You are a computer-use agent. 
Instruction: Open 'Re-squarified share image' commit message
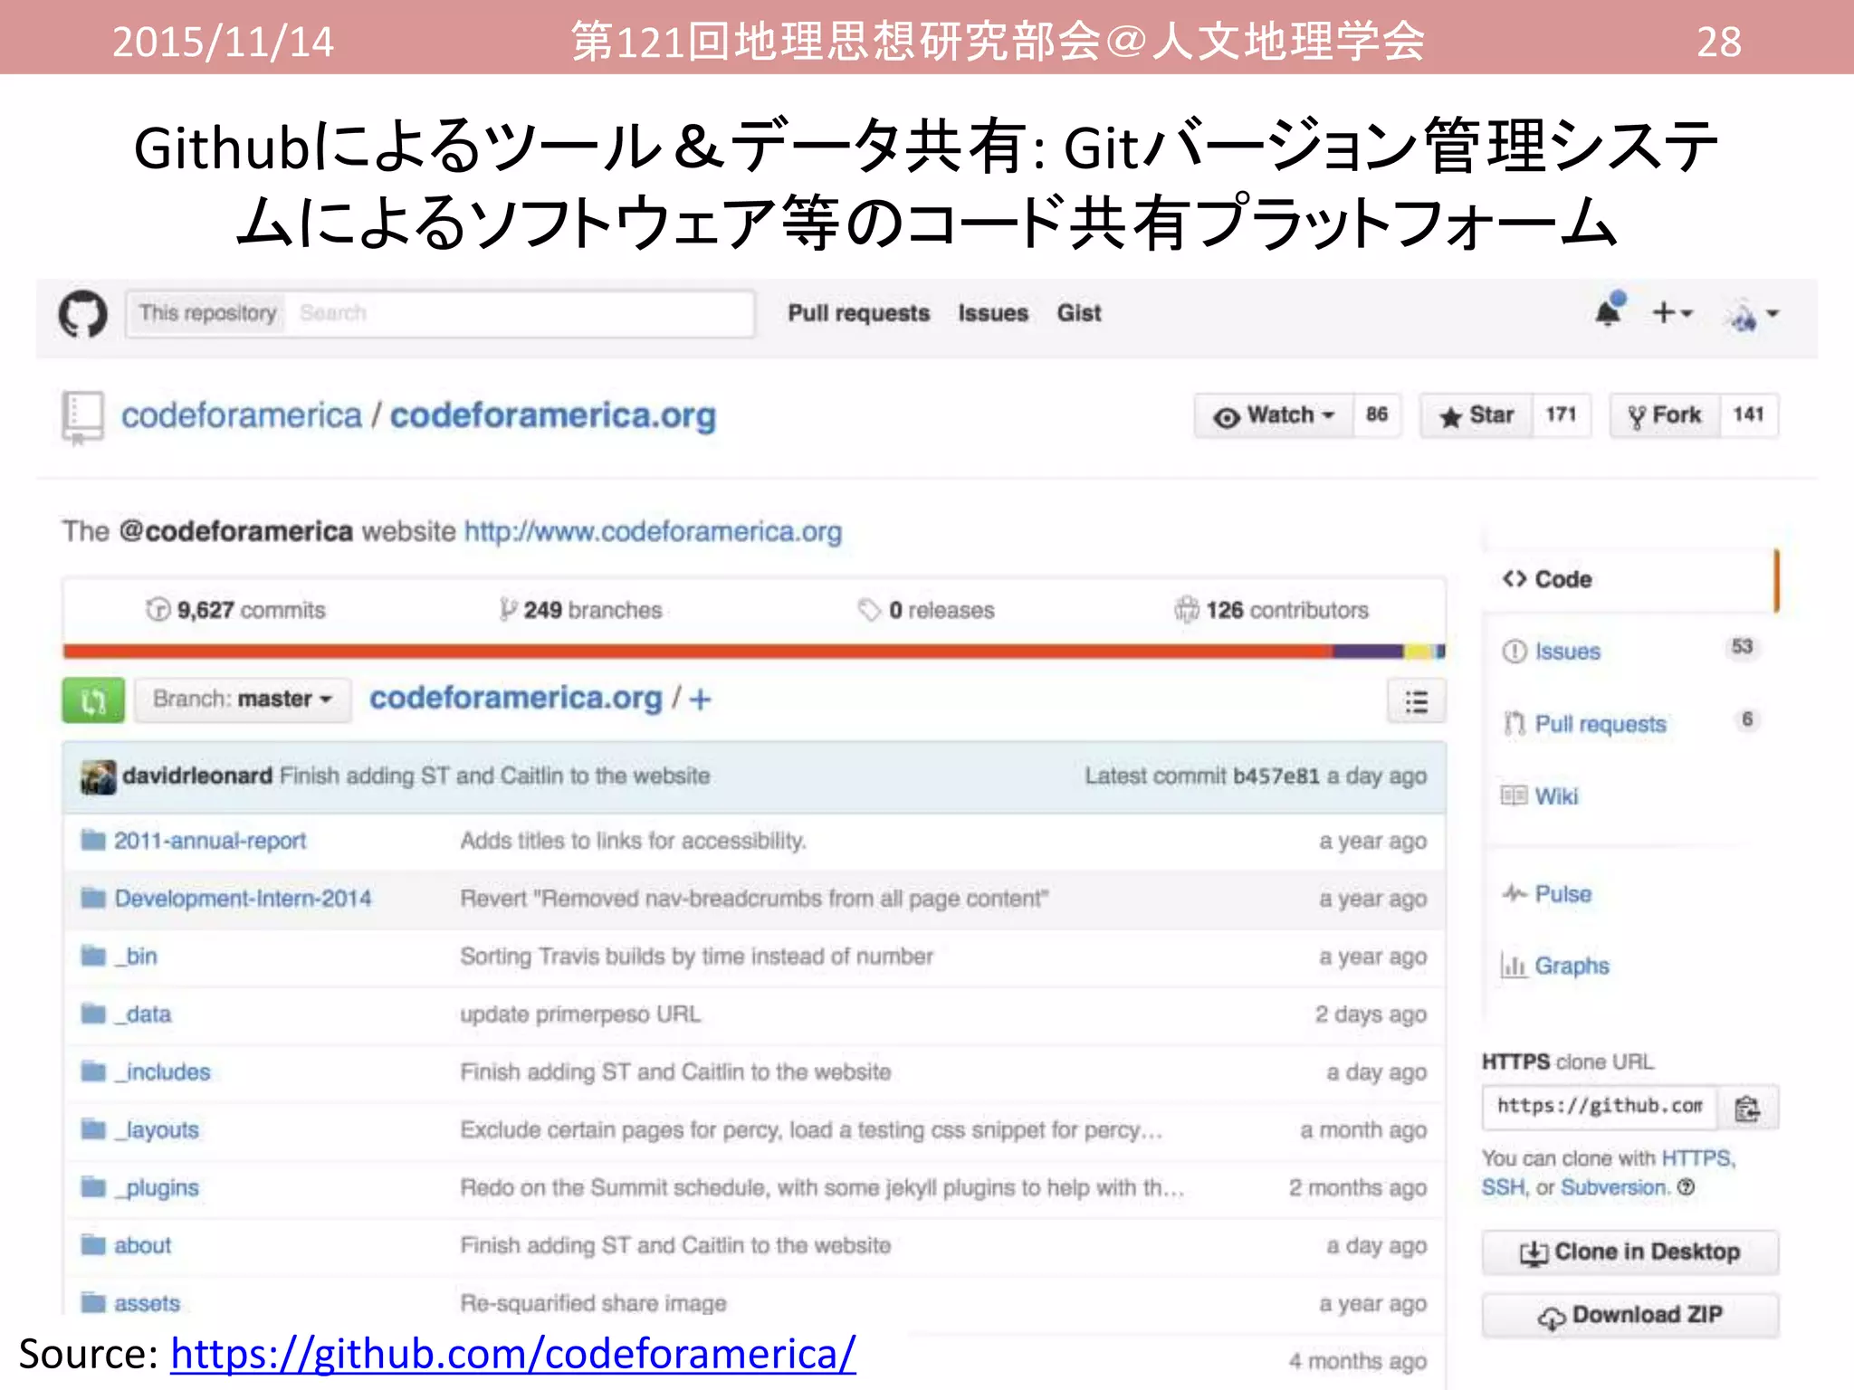tap(593, 1303)
